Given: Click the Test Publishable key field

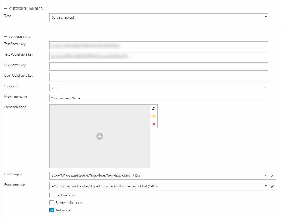Looking at the screenshot, I should click(x=159, y=56).
